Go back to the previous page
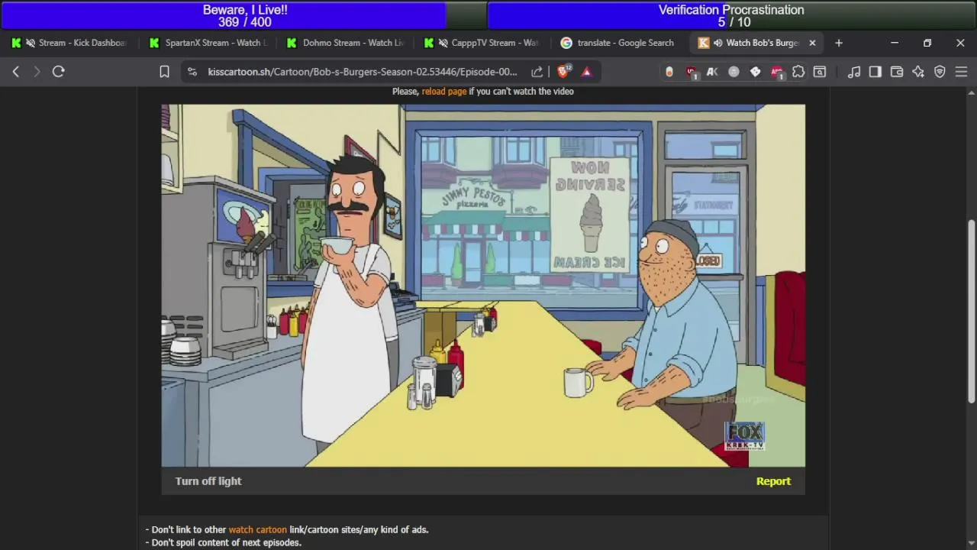The height and width of the screenshot is (550, 977). (16, 71)
